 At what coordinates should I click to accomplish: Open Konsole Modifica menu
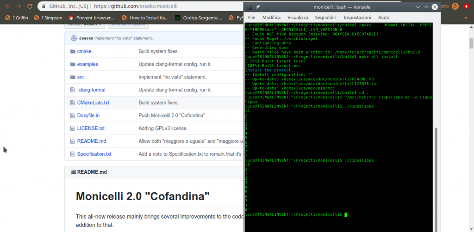[x=271, y=18]
